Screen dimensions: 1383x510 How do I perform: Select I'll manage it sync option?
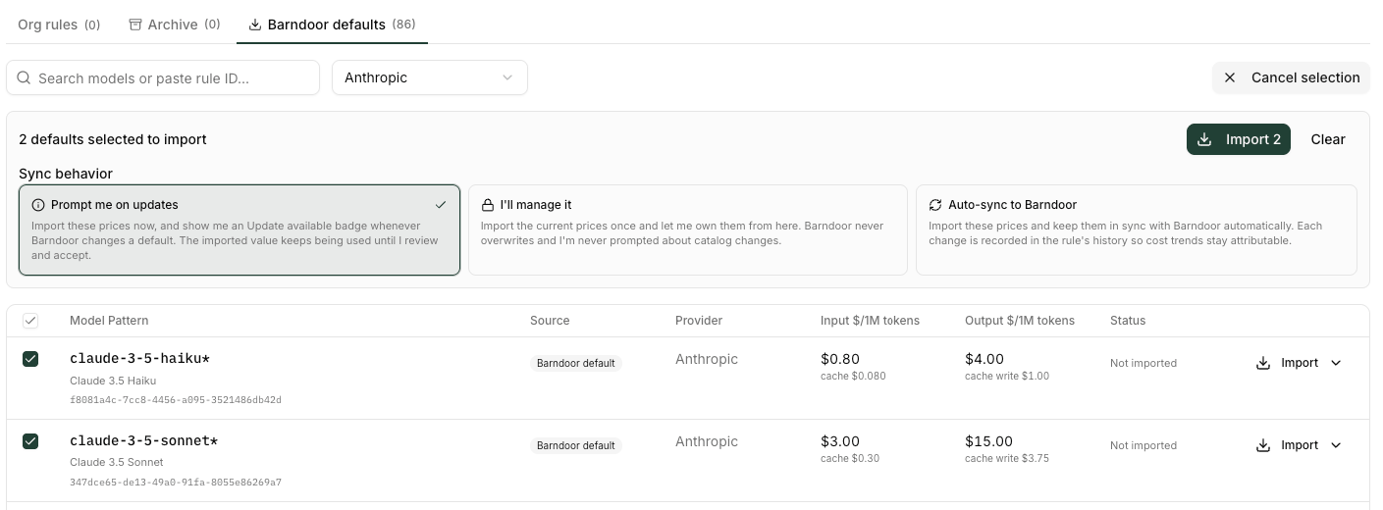pos(688,229)
